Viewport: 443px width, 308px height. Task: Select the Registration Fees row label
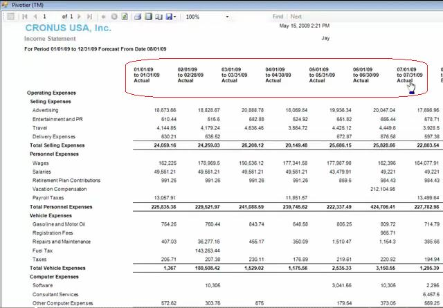coord(53,233)
